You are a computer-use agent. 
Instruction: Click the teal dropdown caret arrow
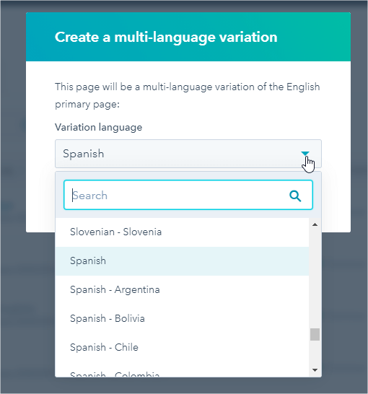click(305, 153)
